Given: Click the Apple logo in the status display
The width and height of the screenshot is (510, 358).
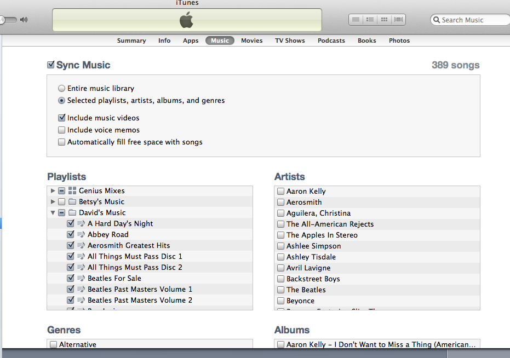Looking at the screenshot, I should (186, 20).
